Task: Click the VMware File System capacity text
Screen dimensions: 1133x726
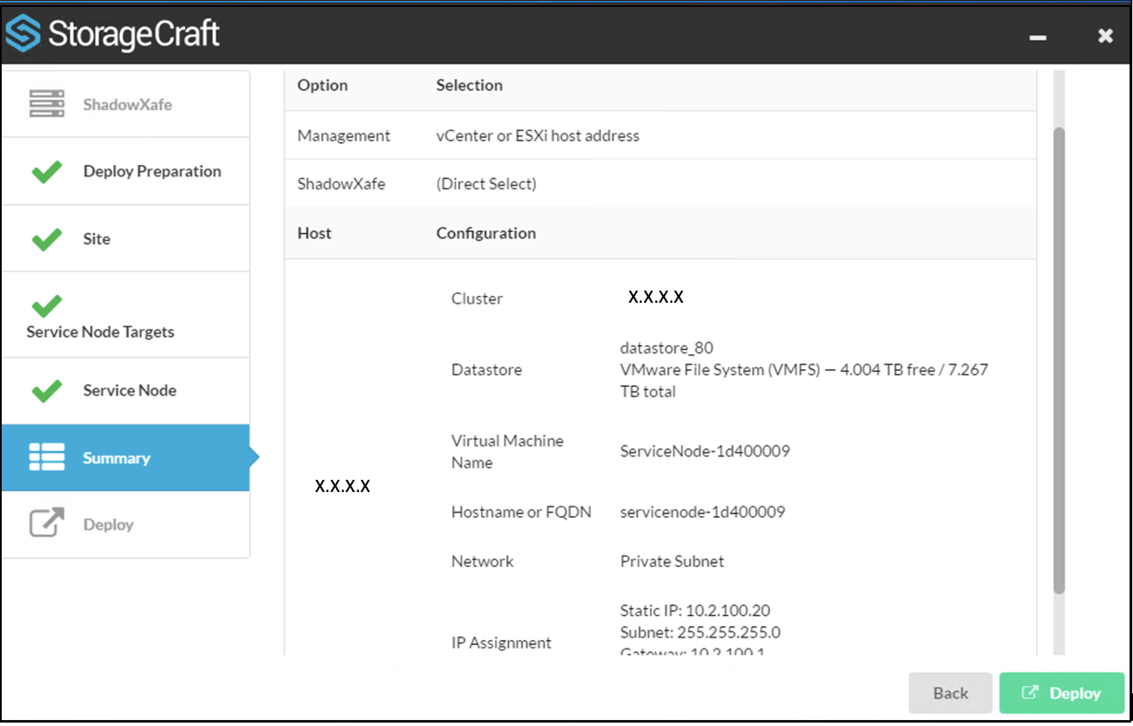Action: pos(804,381)
